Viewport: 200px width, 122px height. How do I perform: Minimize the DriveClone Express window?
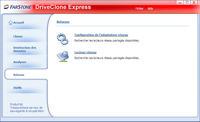click(x=180, y=3)
